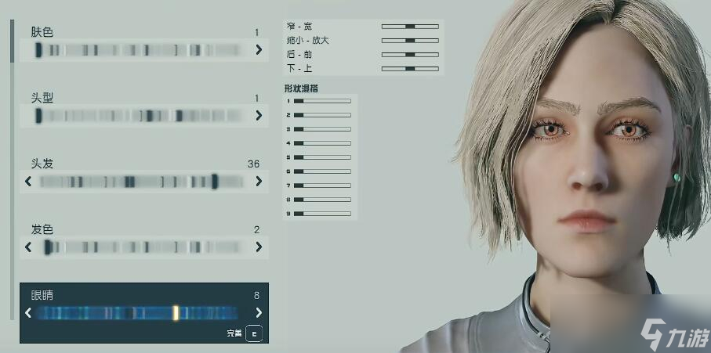Screen dimensions: 711x353
Task: Adjust the 下 - 上 slider
Action: [410, 69]
